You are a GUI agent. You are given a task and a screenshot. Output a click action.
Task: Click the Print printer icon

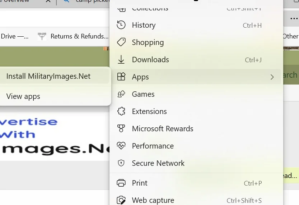(x=121, y=183)
